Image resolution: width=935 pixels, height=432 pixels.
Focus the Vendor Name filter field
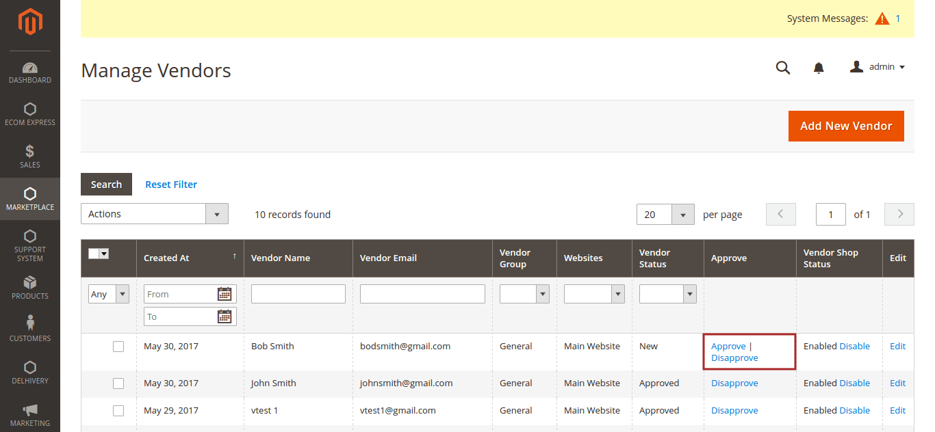298,294
